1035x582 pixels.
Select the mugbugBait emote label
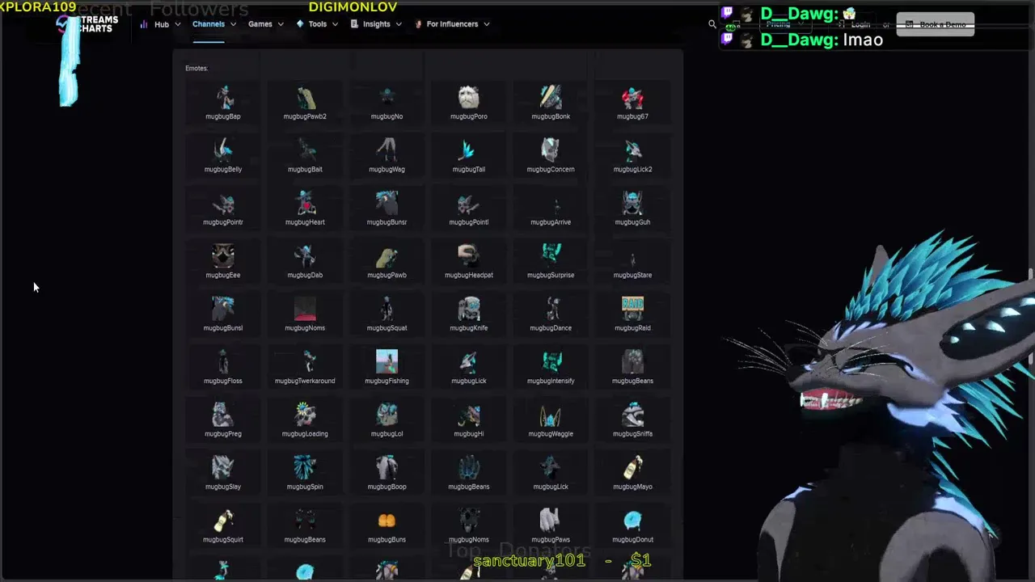coord(305,169)
